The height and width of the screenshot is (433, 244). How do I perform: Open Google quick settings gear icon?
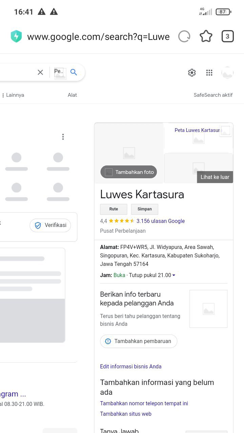[192, 73]
